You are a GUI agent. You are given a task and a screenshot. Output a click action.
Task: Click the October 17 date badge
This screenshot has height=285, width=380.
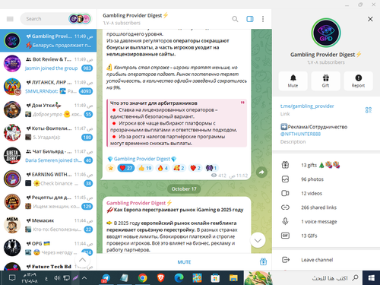click(x=184, y=189)
